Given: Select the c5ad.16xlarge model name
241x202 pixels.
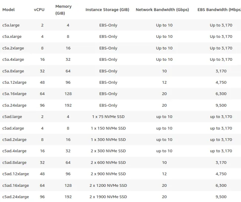Looking at the screenshot, I should (x=16, y=186).
